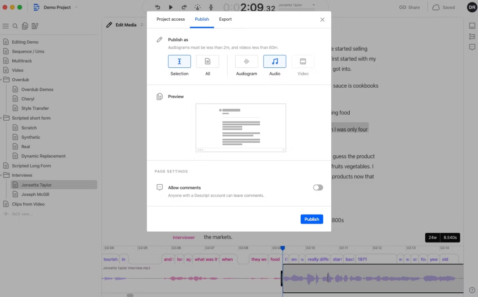Viewport: 478px width, 297px height.
Task: Open the properties panel icon at right
Action: coord(472,26)
